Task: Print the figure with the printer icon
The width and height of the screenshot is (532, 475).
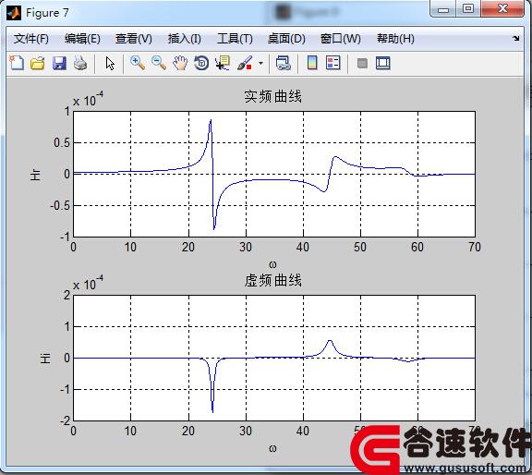Action: tap(80, 63)
